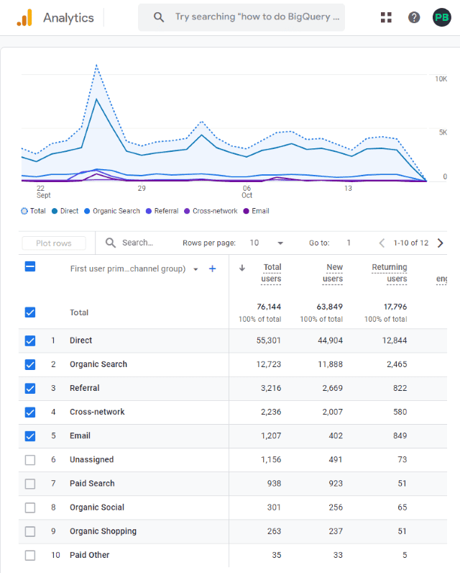Click the Organic Social row label
The image size is (460, 573).
[x=97, y=507]
